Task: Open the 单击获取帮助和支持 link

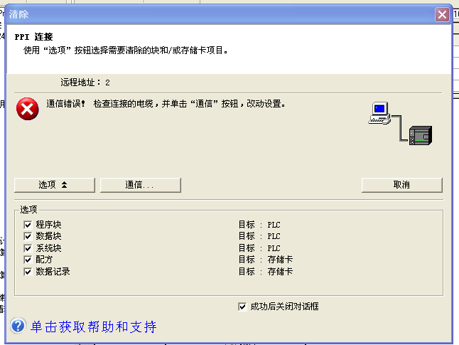Action: click(x=92, y=327)
